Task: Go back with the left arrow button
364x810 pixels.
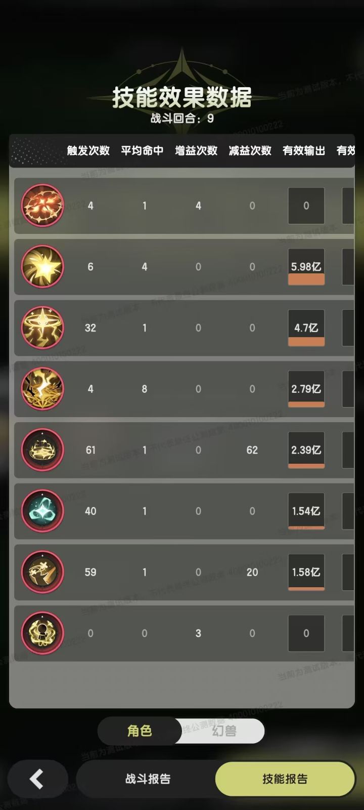Action: 37,779
